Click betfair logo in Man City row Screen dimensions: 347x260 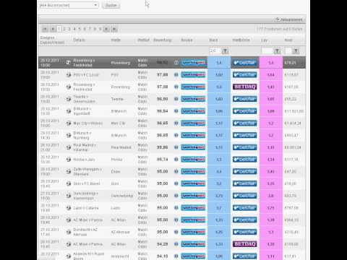pyautogui.click(x=244, y=123)
